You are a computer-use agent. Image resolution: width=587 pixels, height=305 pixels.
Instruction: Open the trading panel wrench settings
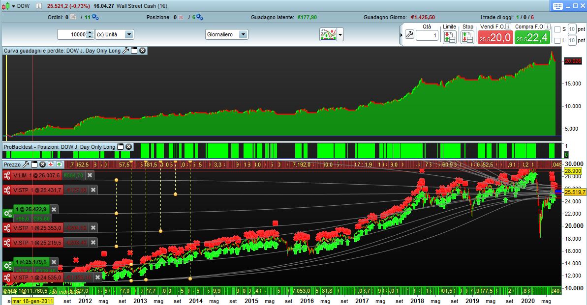[x=409, y=35]
